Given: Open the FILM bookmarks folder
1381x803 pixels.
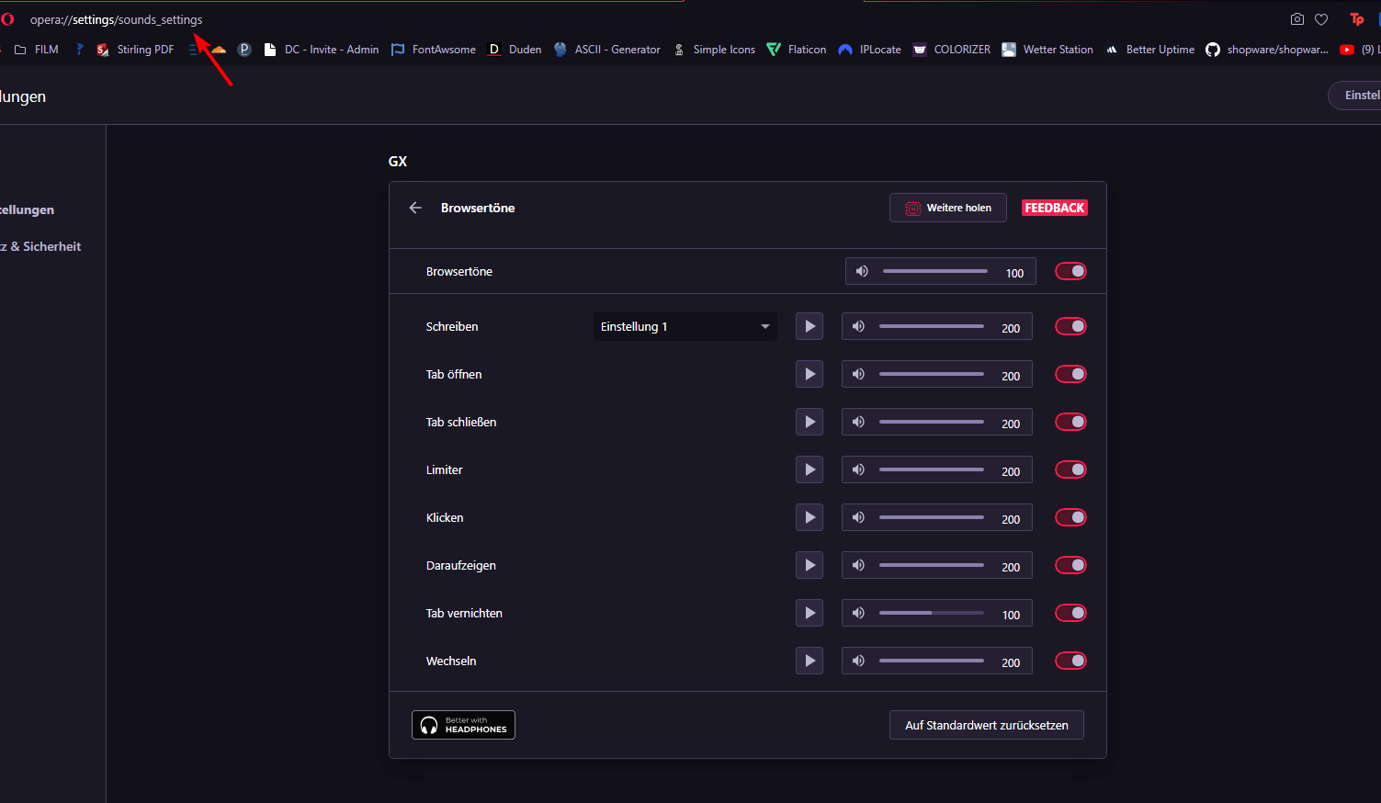Looking at the screenshot, I should (x=37, y=50).
